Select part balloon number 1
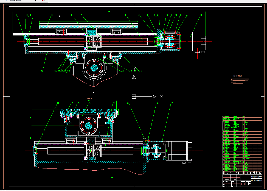 tap(16, 15)
